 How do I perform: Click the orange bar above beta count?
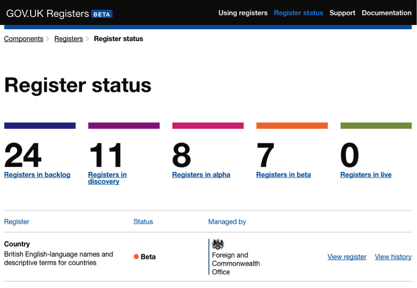click(292, 125)
